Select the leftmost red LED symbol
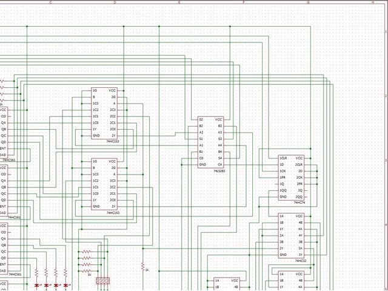The image size is (388, 291). 36,286
